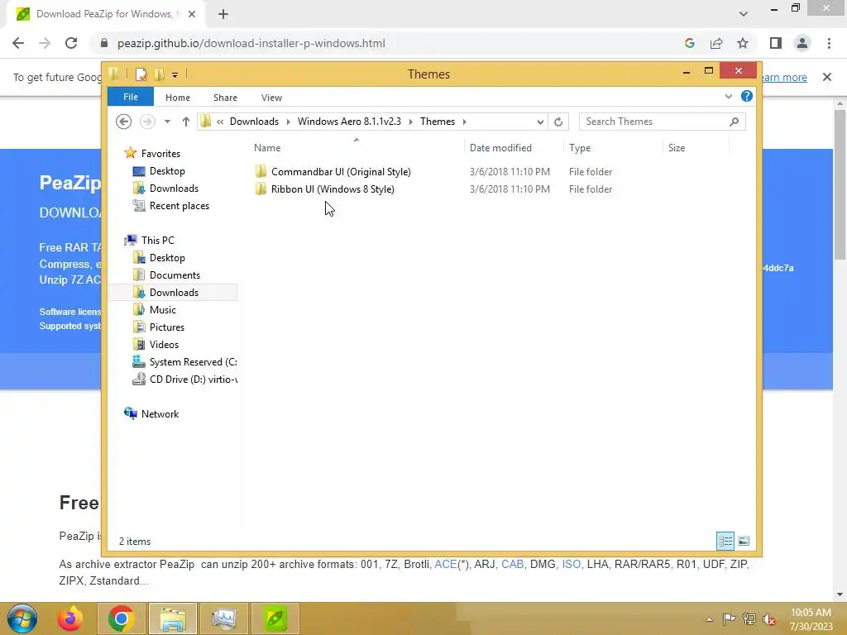This screenshot has width=847, height=635.
Task: Switch to Details view using the status bar icon
Action: click(x=725, y=541)
